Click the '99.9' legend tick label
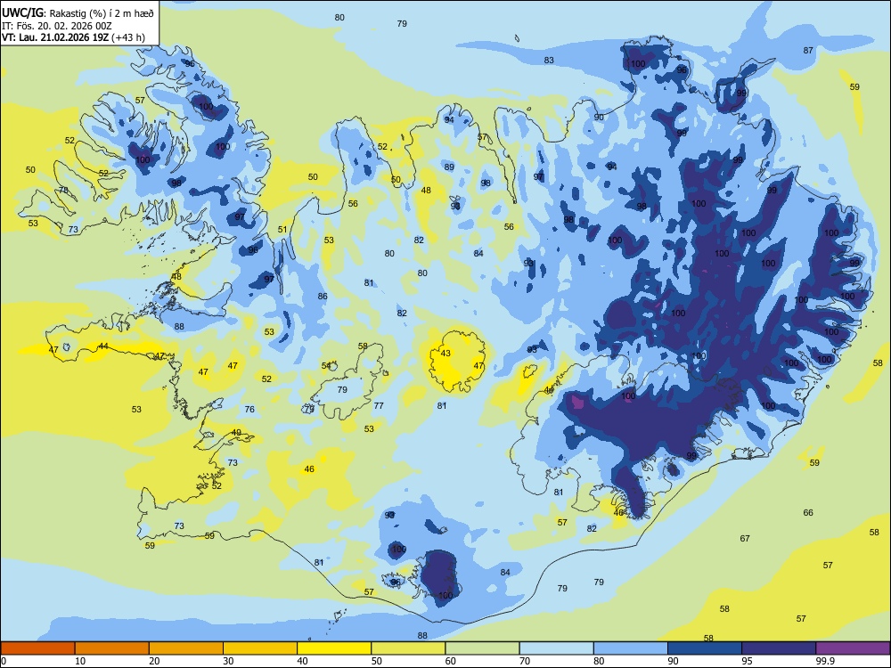Screen dimensions: 891x668 [824, 661]
